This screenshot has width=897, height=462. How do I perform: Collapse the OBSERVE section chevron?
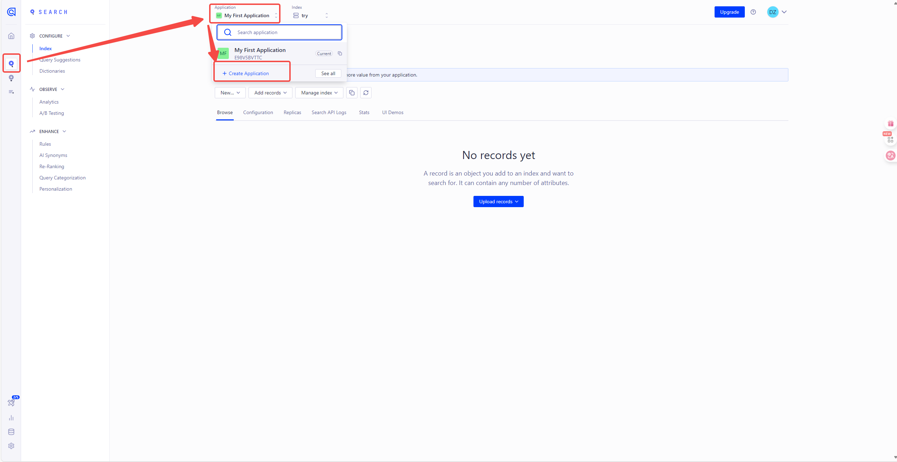click(x=63, y=89)
